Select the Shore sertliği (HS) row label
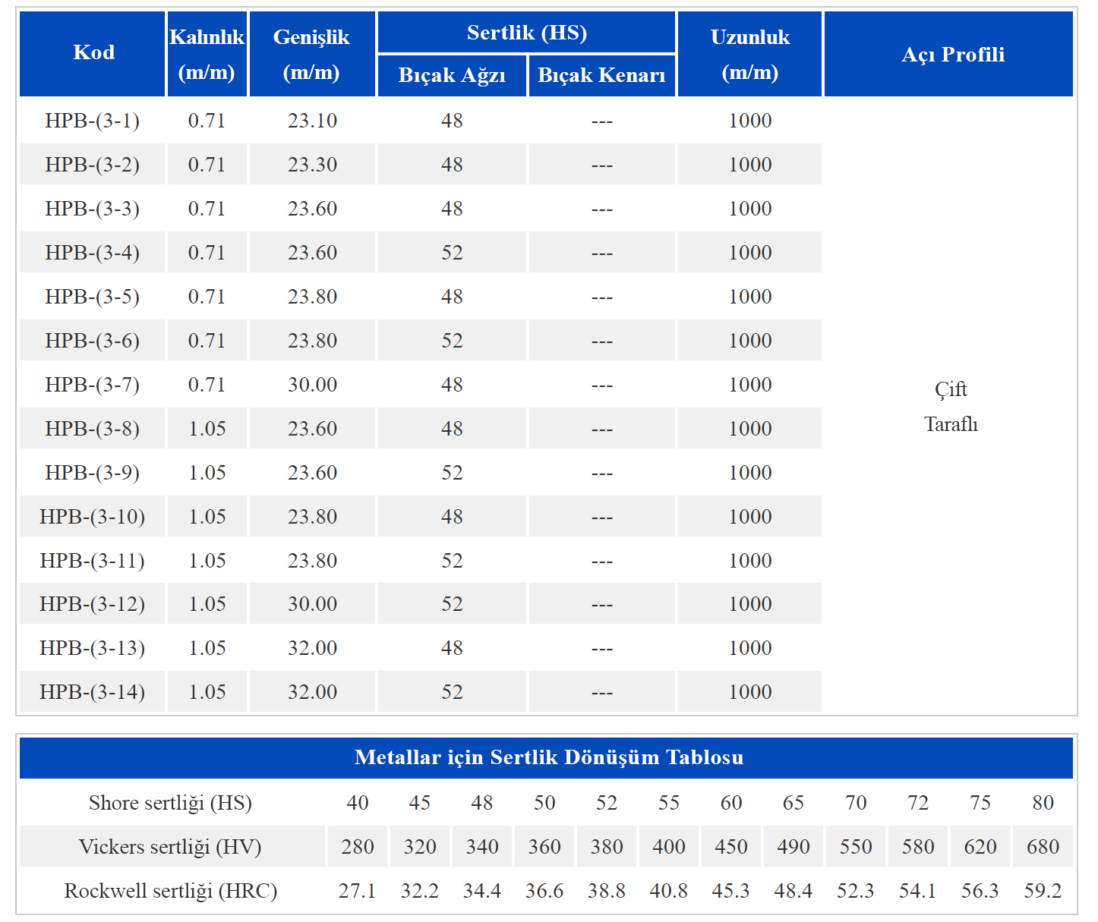Screen dimensions: 1098x922 click(171, 803)
